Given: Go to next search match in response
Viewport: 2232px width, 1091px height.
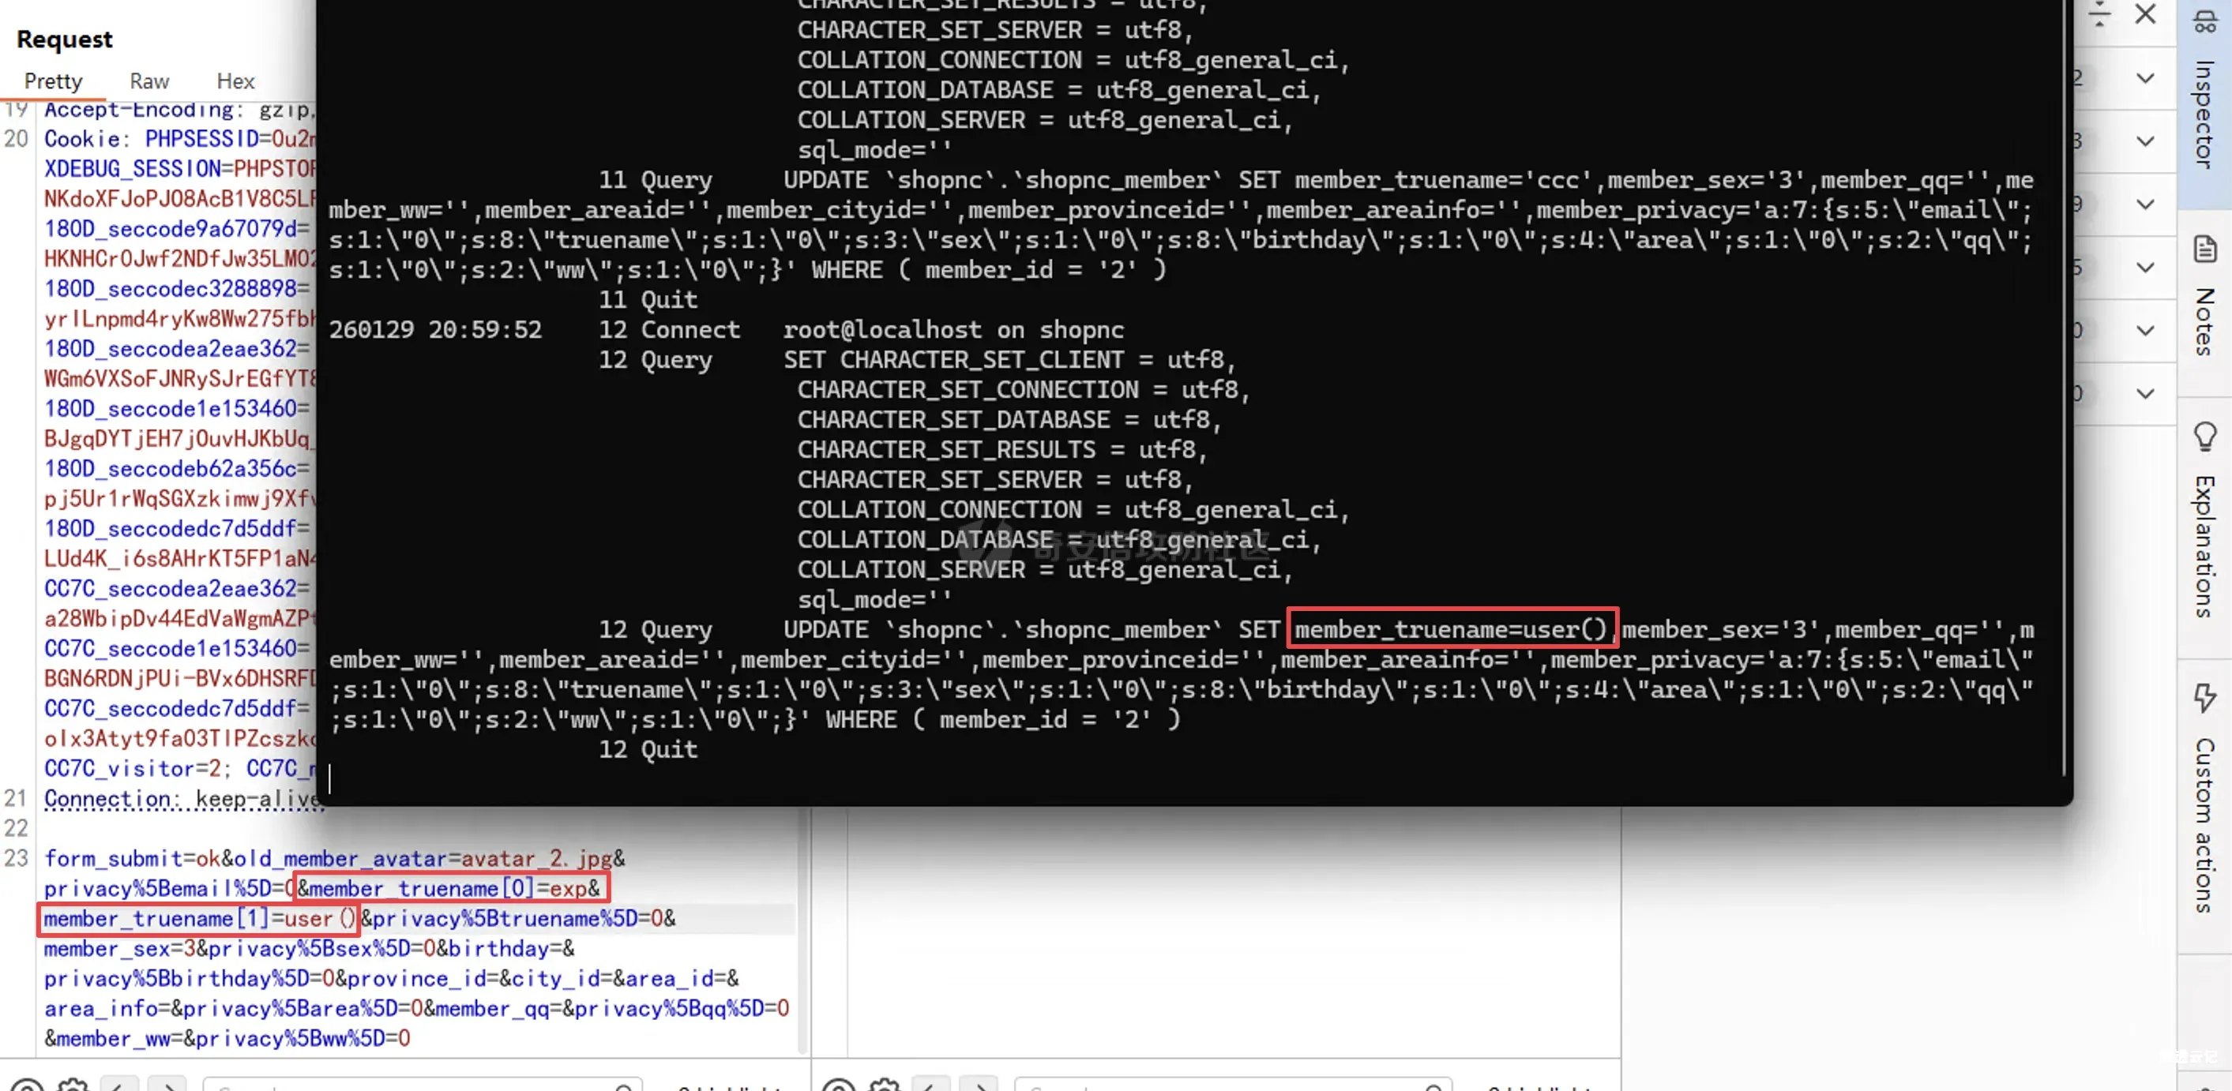Looking at the screenshot, I should point(979,1085).
